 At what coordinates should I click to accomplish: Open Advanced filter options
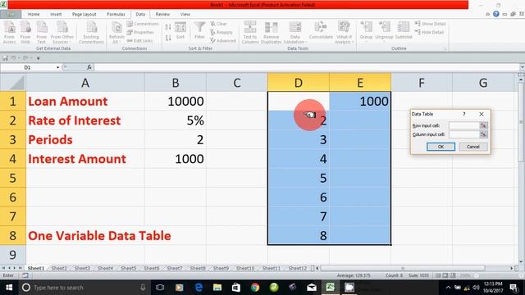pos(223,40)
